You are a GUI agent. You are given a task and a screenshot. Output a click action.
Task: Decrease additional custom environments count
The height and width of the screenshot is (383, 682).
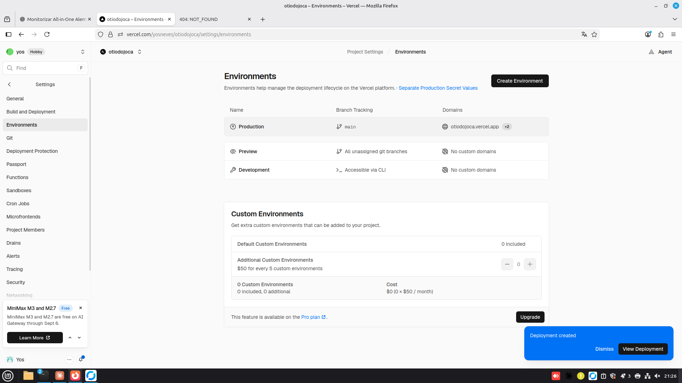point(507,264)
